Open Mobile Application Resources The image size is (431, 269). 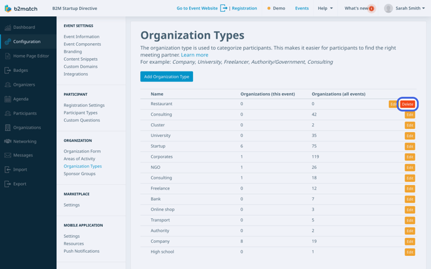[74, 243]
